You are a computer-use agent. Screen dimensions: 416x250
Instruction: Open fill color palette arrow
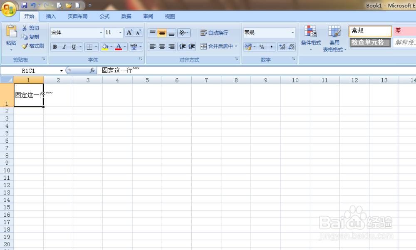pyautogui.click(x=111, y=47)
